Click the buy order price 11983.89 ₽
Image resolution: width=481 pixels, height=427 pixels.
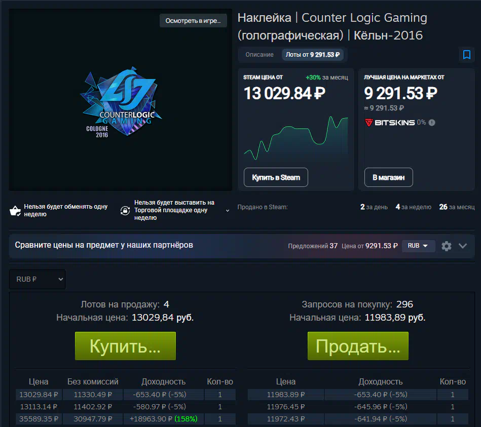[x=285, y=395]
